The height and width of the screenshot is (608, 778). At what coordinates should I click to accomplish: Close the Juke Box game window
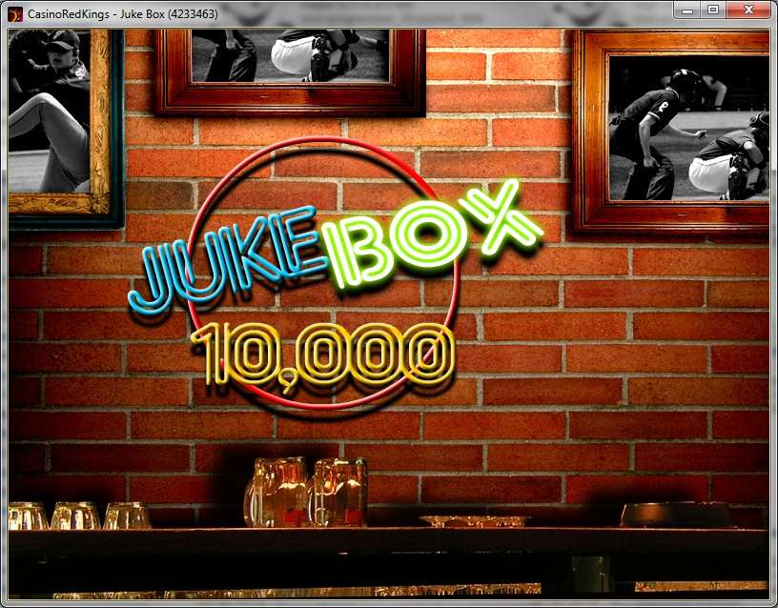pyautogui.click(x=748, y=10)
